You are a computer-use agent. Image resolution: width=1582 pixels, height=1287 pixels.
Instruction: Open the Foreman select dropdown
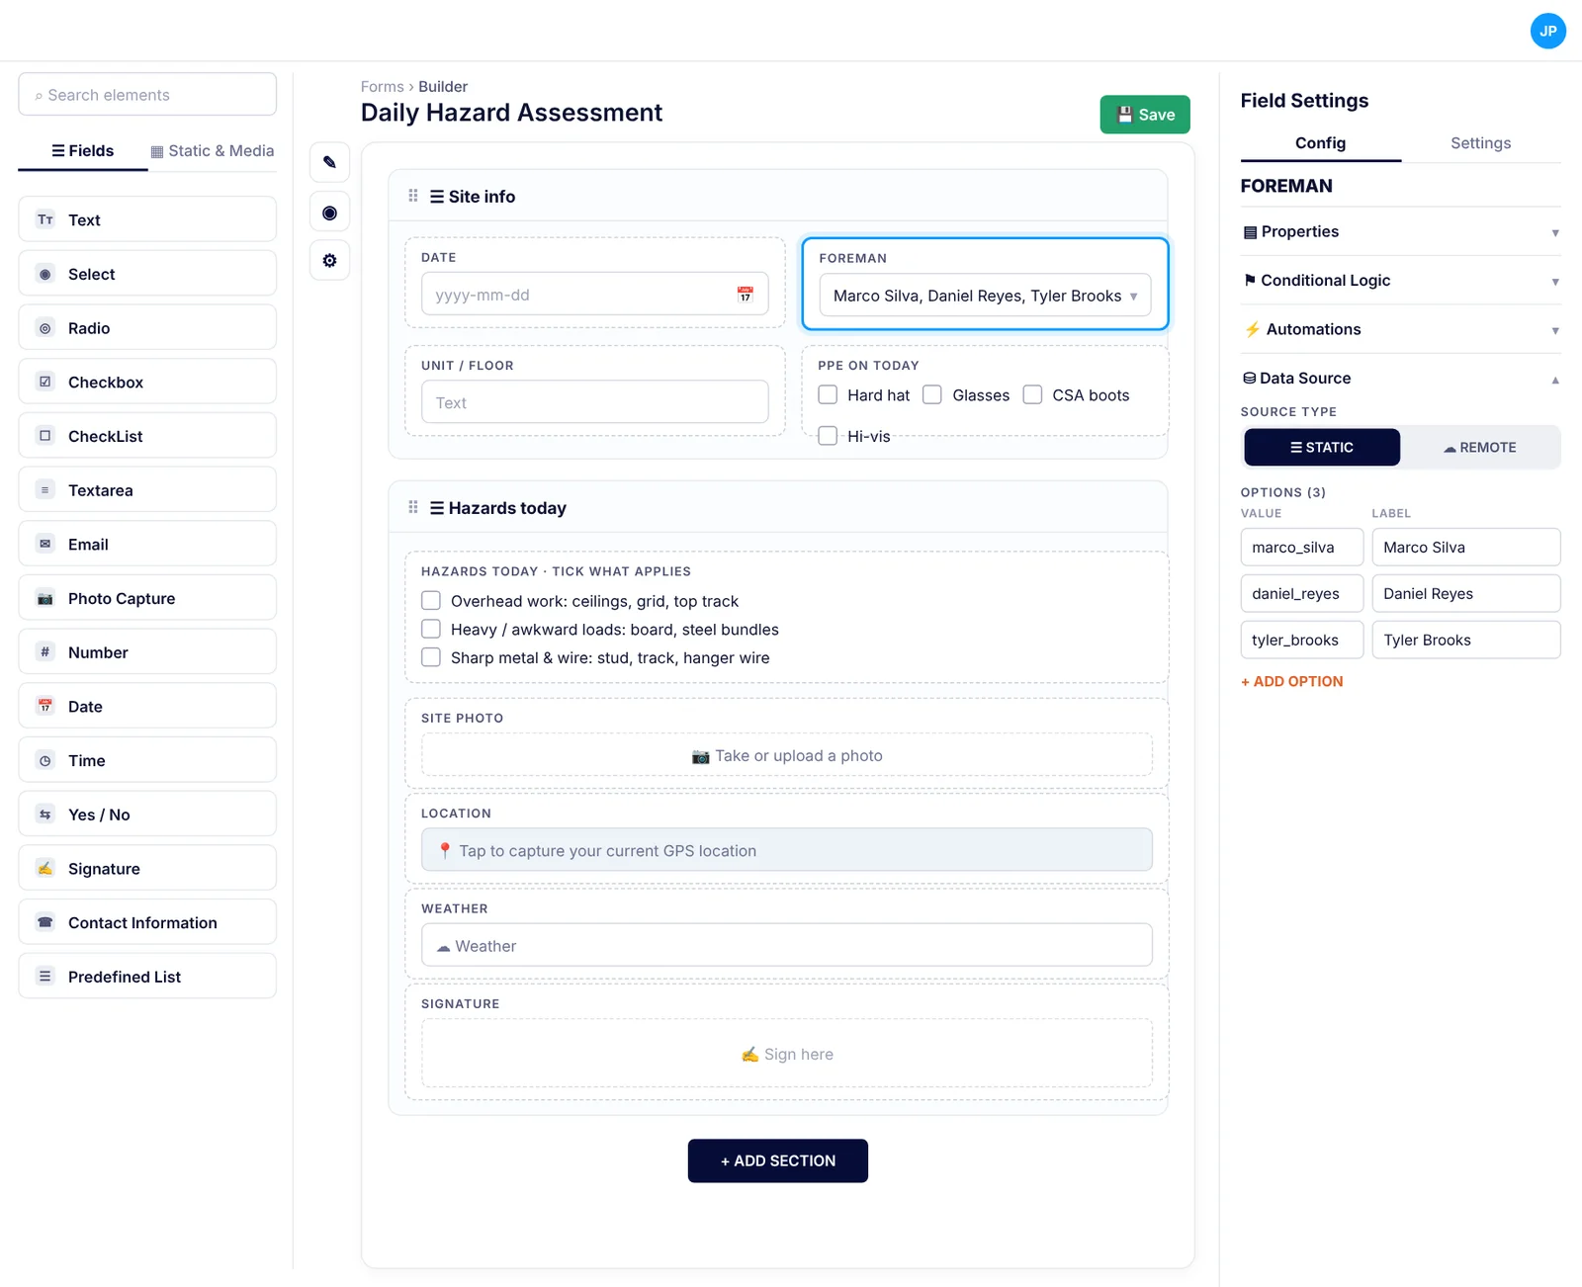coord(985,296)
